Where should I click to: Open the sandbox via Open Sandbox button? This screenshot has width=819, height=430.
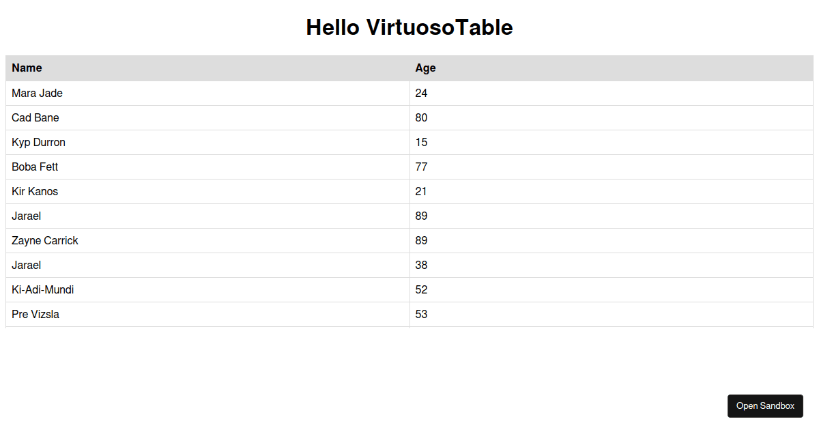point(765,405)
